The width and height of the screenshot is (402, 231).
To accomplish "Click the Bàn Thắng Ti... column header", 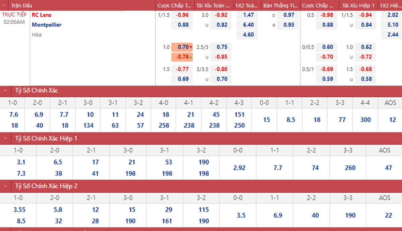I will (280, 6).
